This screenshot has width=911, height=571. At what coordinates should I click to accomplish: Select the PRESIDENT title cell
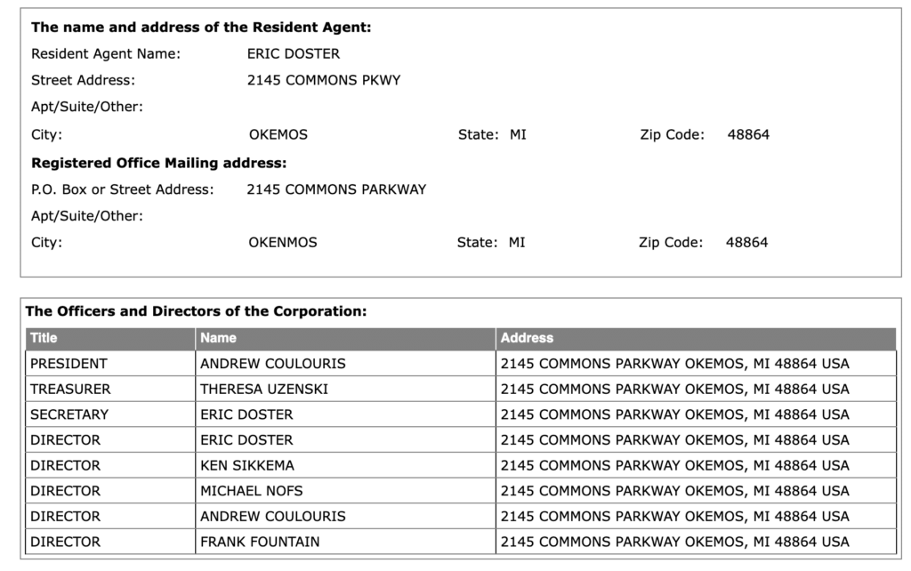point(110,364)
